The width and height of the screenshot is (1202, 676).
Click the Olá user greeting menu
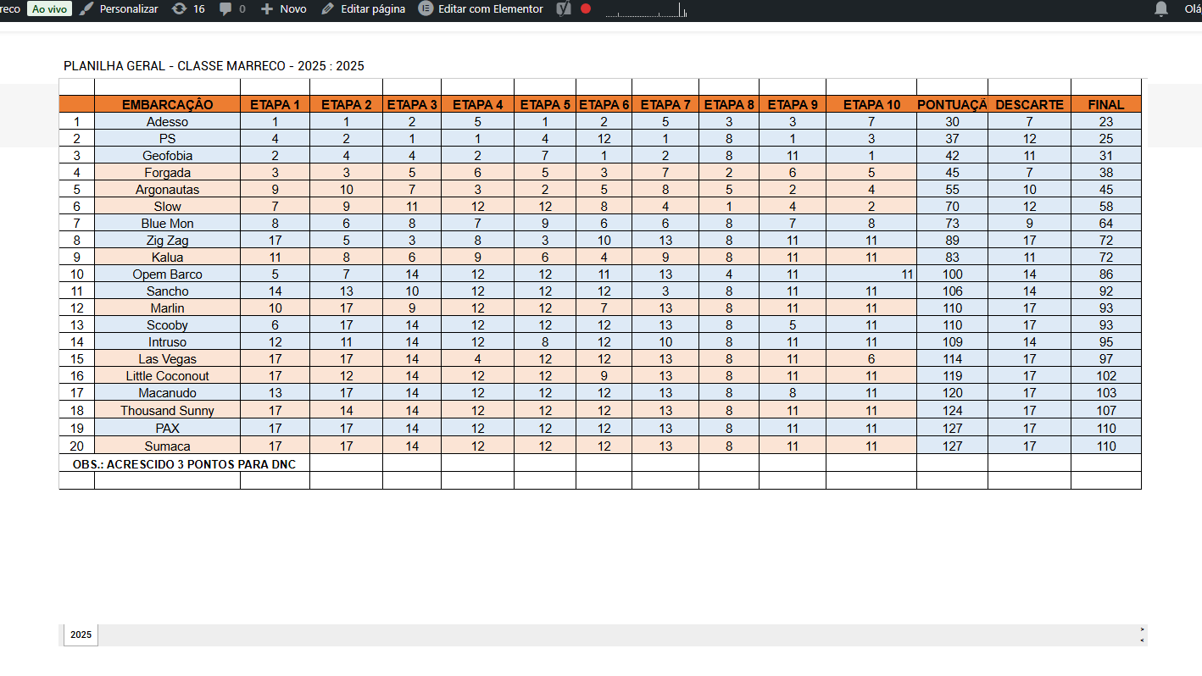[1192, 8]
